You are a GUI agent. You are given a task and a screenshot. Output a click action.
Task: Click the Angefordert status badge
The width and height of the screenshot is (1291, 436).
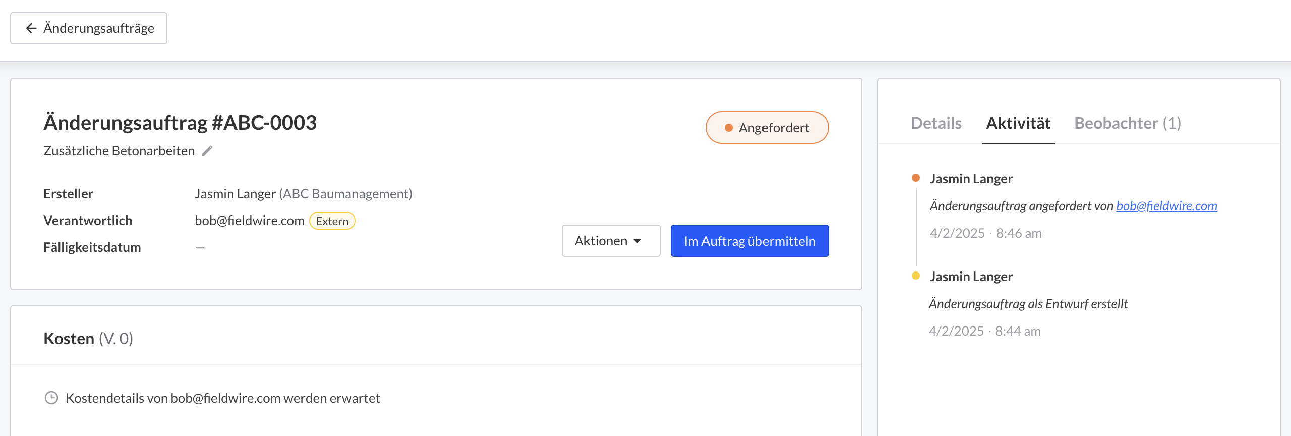point(767,128)
